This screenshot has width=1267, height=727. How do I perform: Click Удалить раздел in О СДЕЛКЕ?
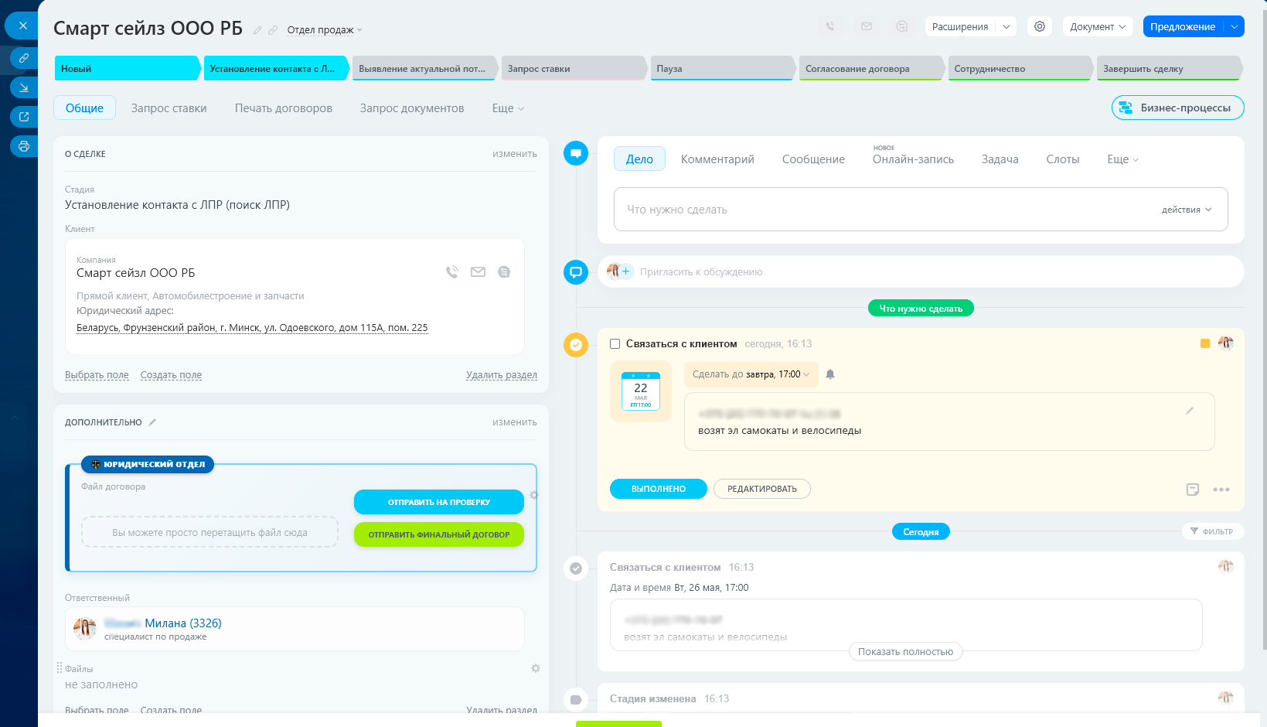[501, 375]
